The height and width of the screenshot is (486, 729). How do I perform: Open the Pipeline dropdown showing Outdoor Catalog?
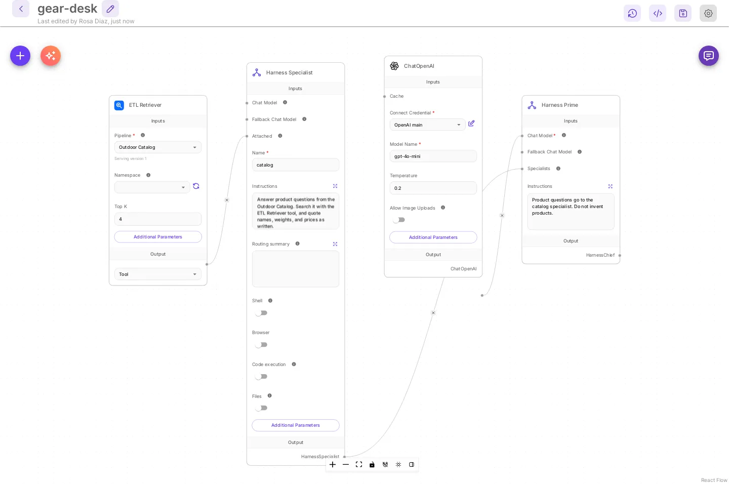coord(158,147)
